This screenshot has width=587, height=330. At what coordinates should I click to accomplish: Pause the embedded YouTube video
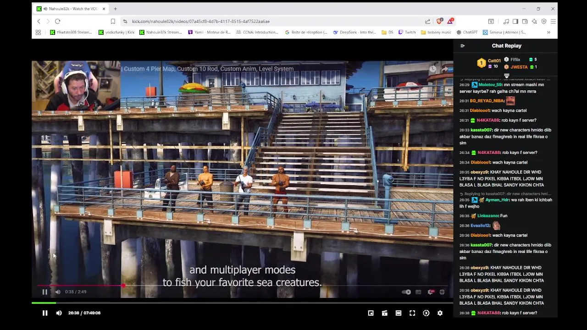pyautogui.click(x=44, y=292)
